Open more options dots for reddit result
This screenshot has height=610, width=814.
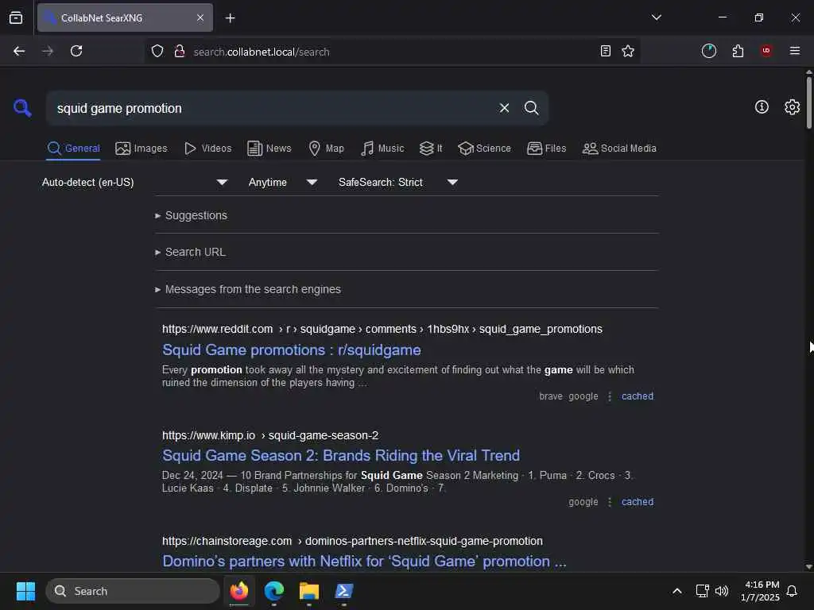point(610,396)
